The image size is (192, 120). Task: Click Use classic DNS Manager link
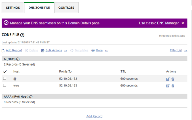coord(159,23)
